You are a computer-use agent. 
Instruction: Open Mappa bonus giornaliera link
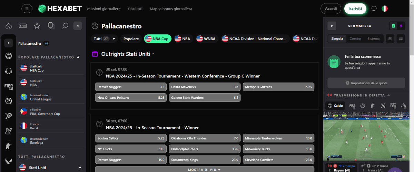tap(171, 9)
